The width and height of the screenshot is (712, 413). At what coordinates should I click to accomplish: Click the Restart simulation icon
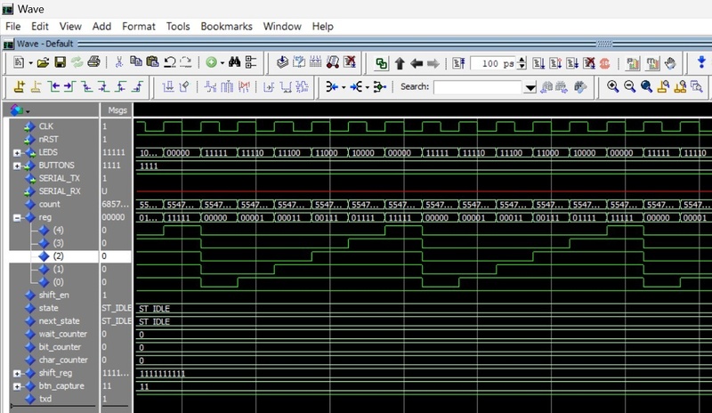tap(458, 63)
